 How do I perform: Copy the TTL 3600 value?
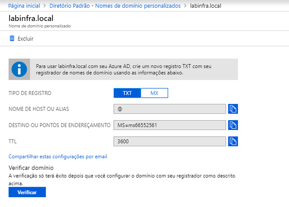point(233,141)
